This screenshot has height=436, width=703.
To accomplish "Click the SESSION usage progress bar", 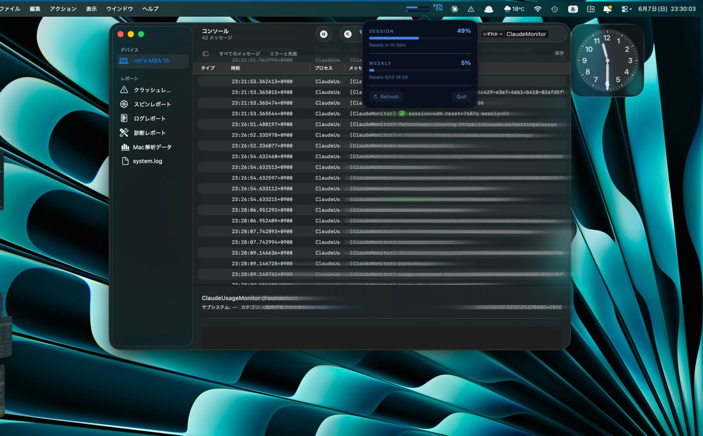I will click(420, 38).
